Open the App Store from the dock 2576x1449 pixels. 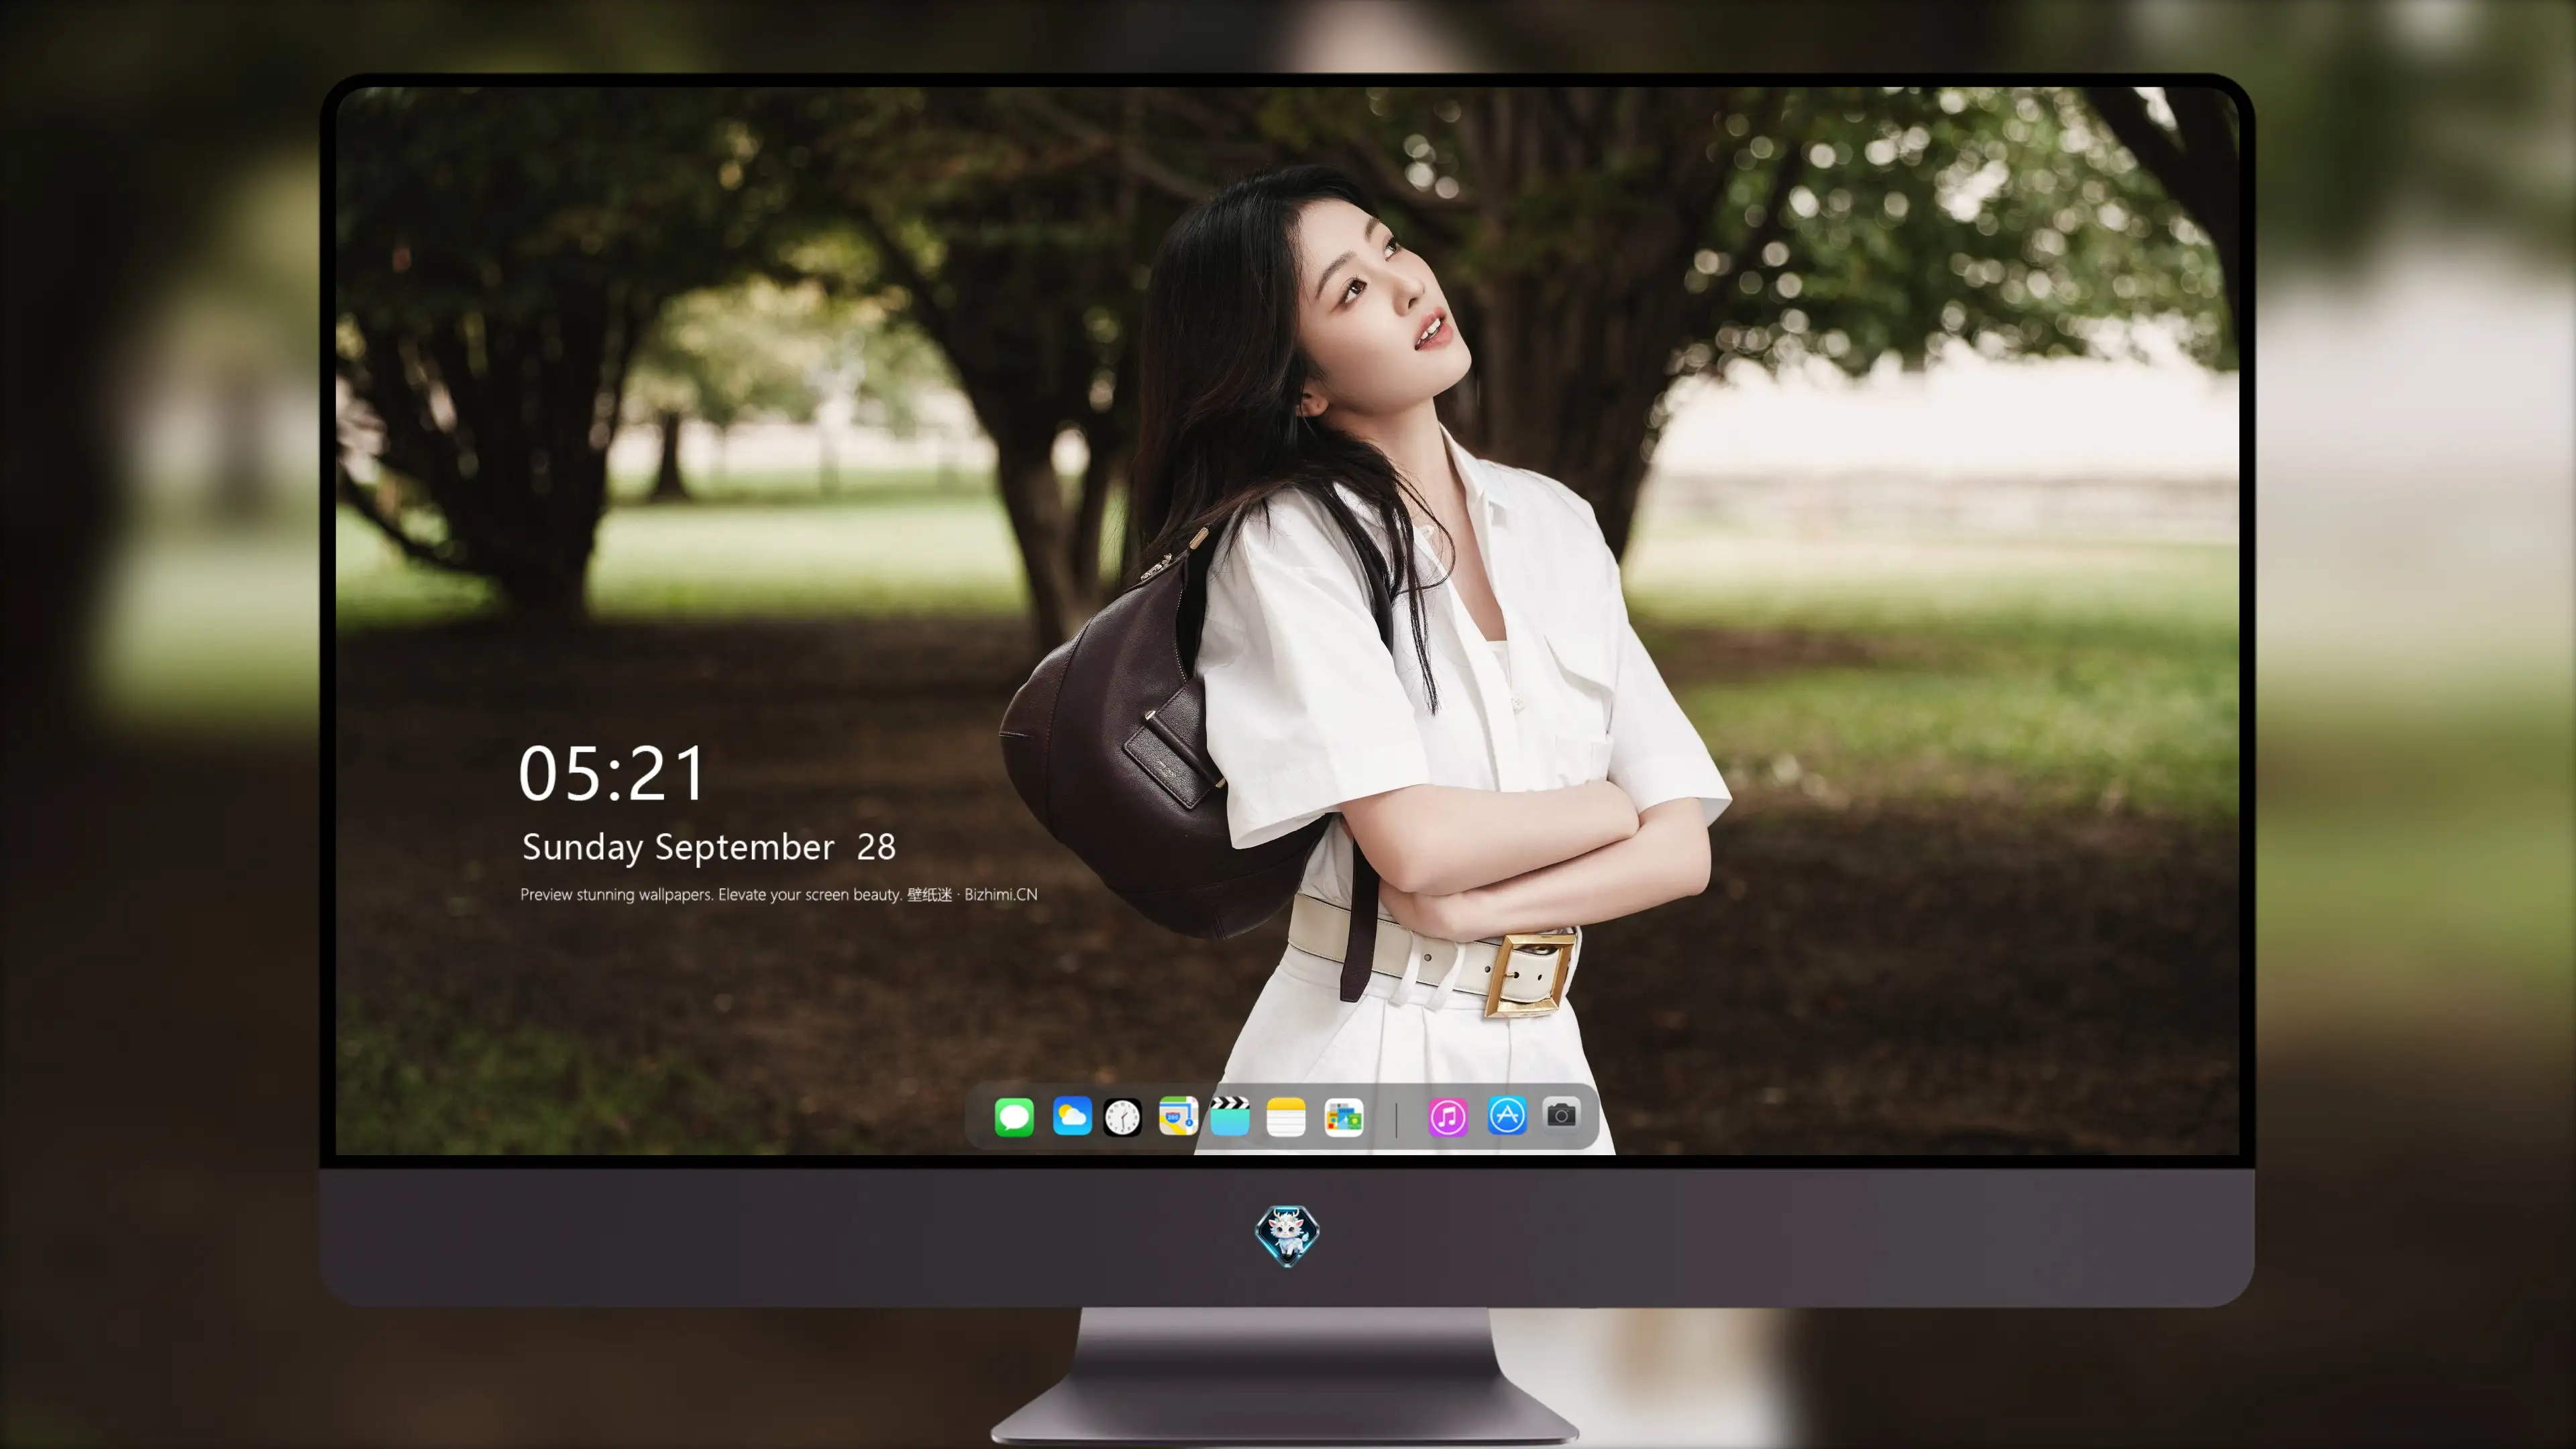coord(1507,1116)
